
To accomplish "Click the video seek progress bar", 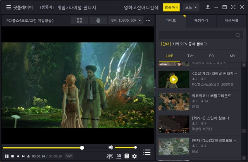I will 54,148.
